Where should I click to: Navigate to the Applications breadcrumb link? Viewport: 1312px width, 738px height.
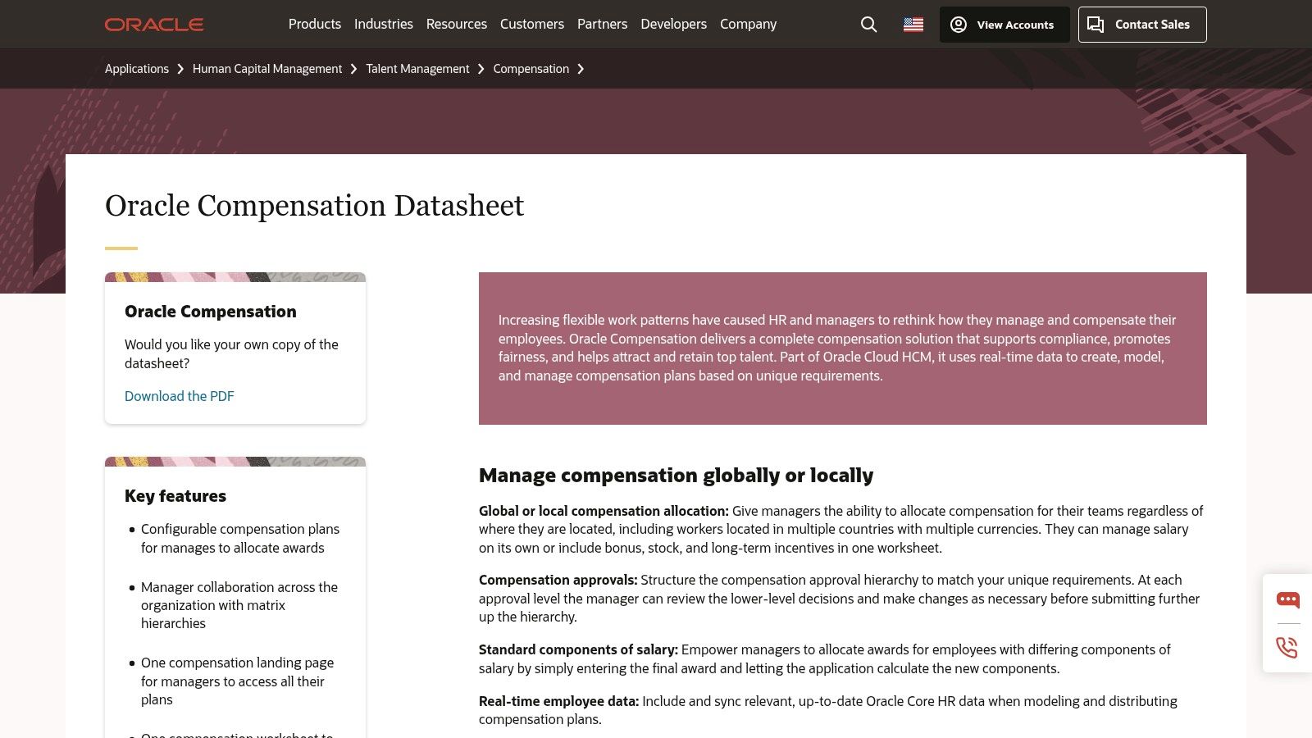(x=136, y=69)
